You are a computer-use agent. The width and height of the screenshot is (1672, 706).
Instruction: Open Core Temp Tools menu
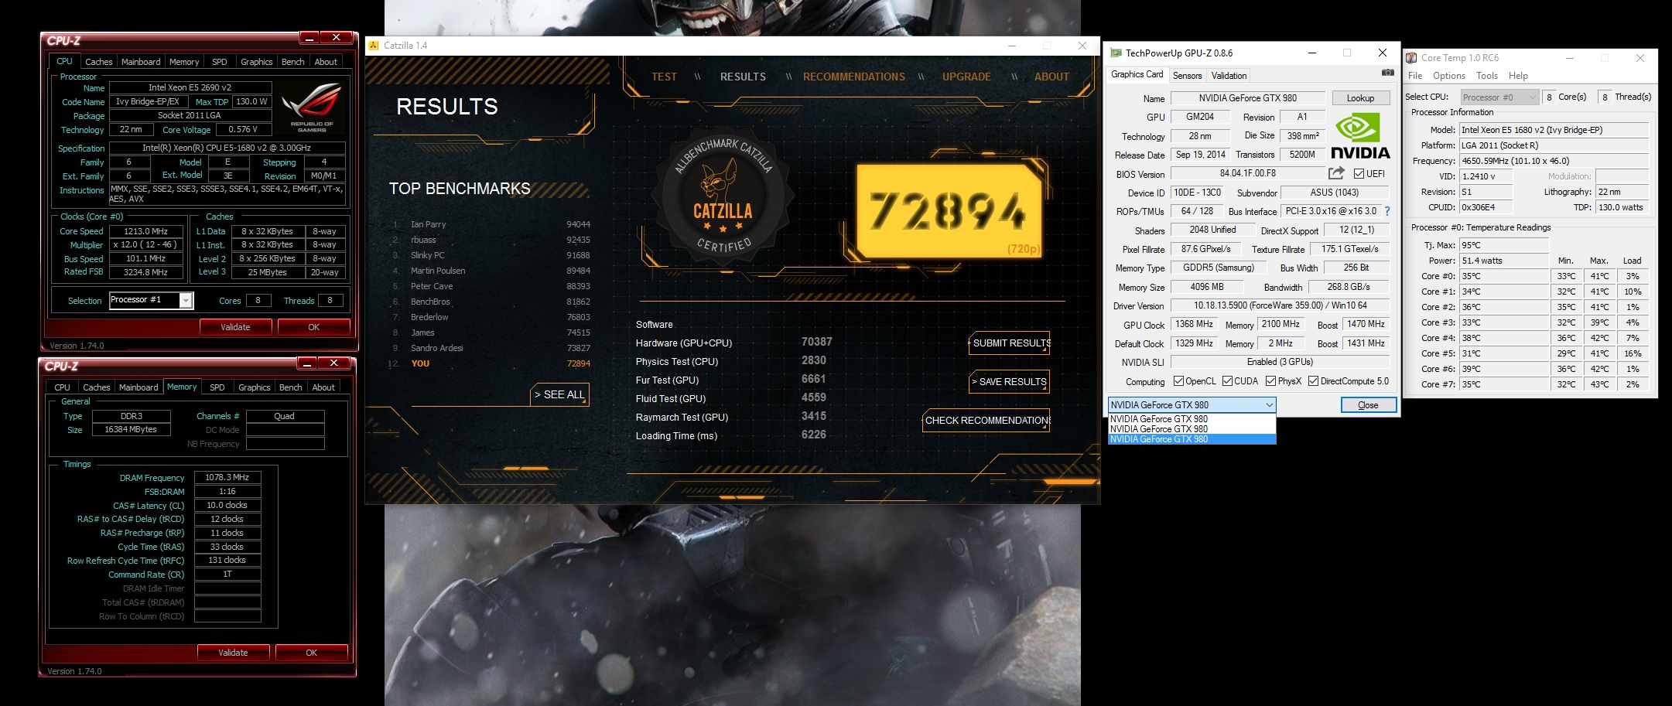1487,76
